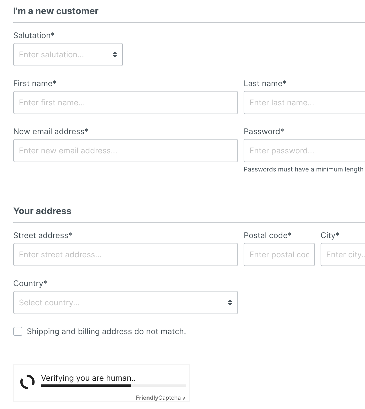Toggle the shipping and billing address mismatch checkbox
Screen dimensions: 365x409
[x=18, y=331]
